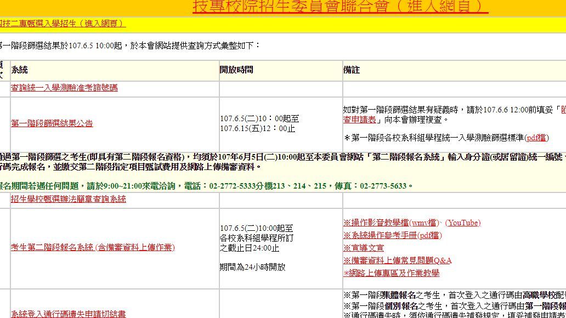The width and height of the screenshot is (566, 318).
Task: Click the 備註 column header cell
Action: click(x=352, y=70)
